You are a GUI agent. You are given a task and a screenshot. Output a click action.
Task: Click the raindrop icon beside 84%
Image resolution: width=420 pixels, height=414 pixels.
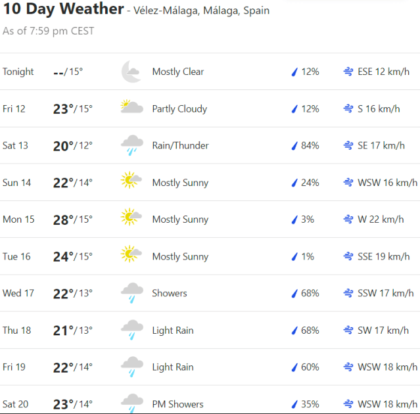[x=294, y=146]
